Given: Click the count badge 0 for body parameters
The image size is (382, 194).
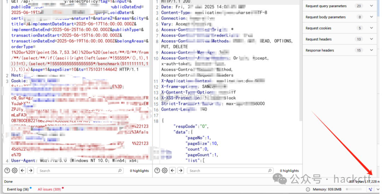Looking at the screenshot, I should tap(360, 17).
